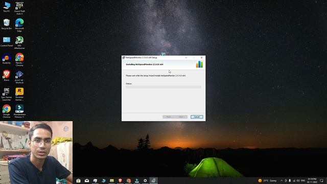Select the Grand Theft Auto V shortcut
327x184 pixels.
click(x=19, y=8)
